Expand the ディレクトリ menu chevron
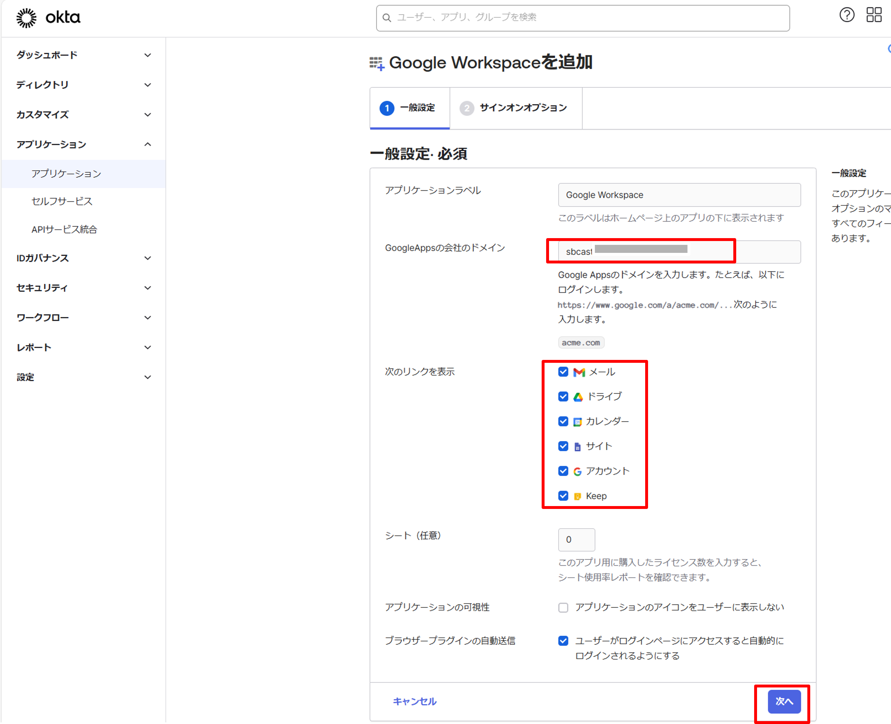 [148, 85]
